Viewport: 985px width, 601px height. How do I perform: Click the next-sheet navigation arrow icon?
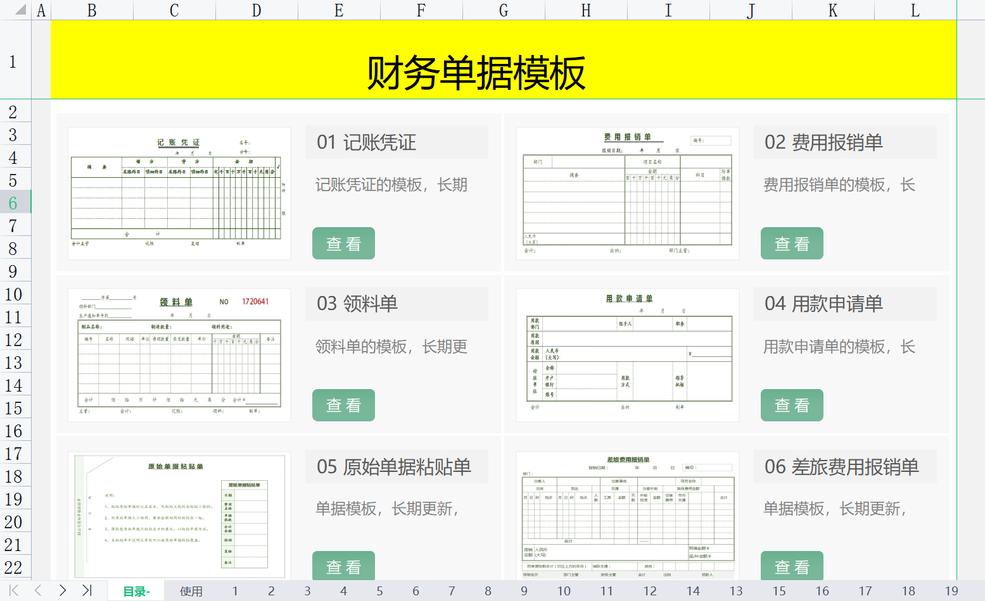tap(61, 590)
